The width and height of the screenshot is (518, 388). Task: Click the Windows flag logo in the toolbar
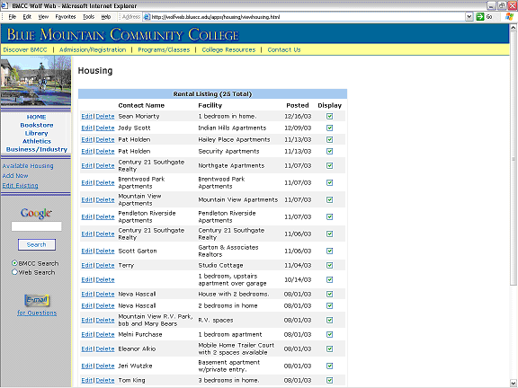pyautogui.click(x=509, y=16)
